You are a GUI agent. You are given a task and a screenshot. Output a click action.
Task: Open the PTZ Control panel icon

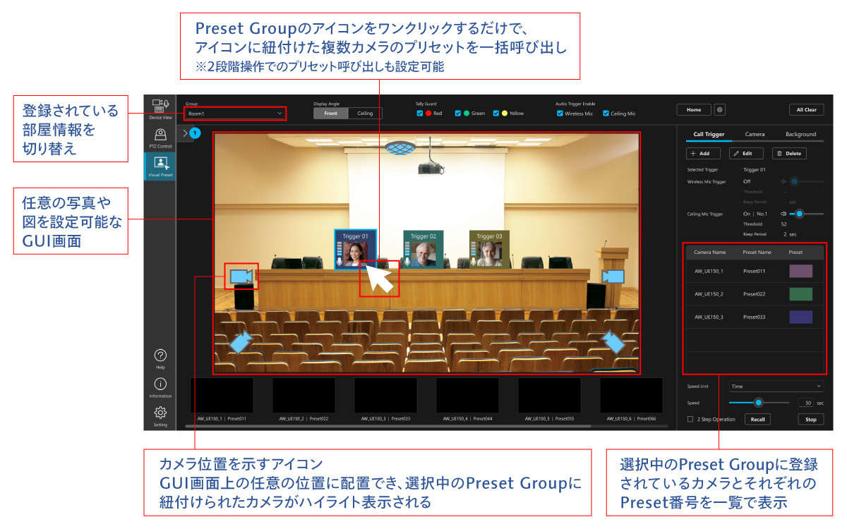pyautogui.click(x=160, y=137)
